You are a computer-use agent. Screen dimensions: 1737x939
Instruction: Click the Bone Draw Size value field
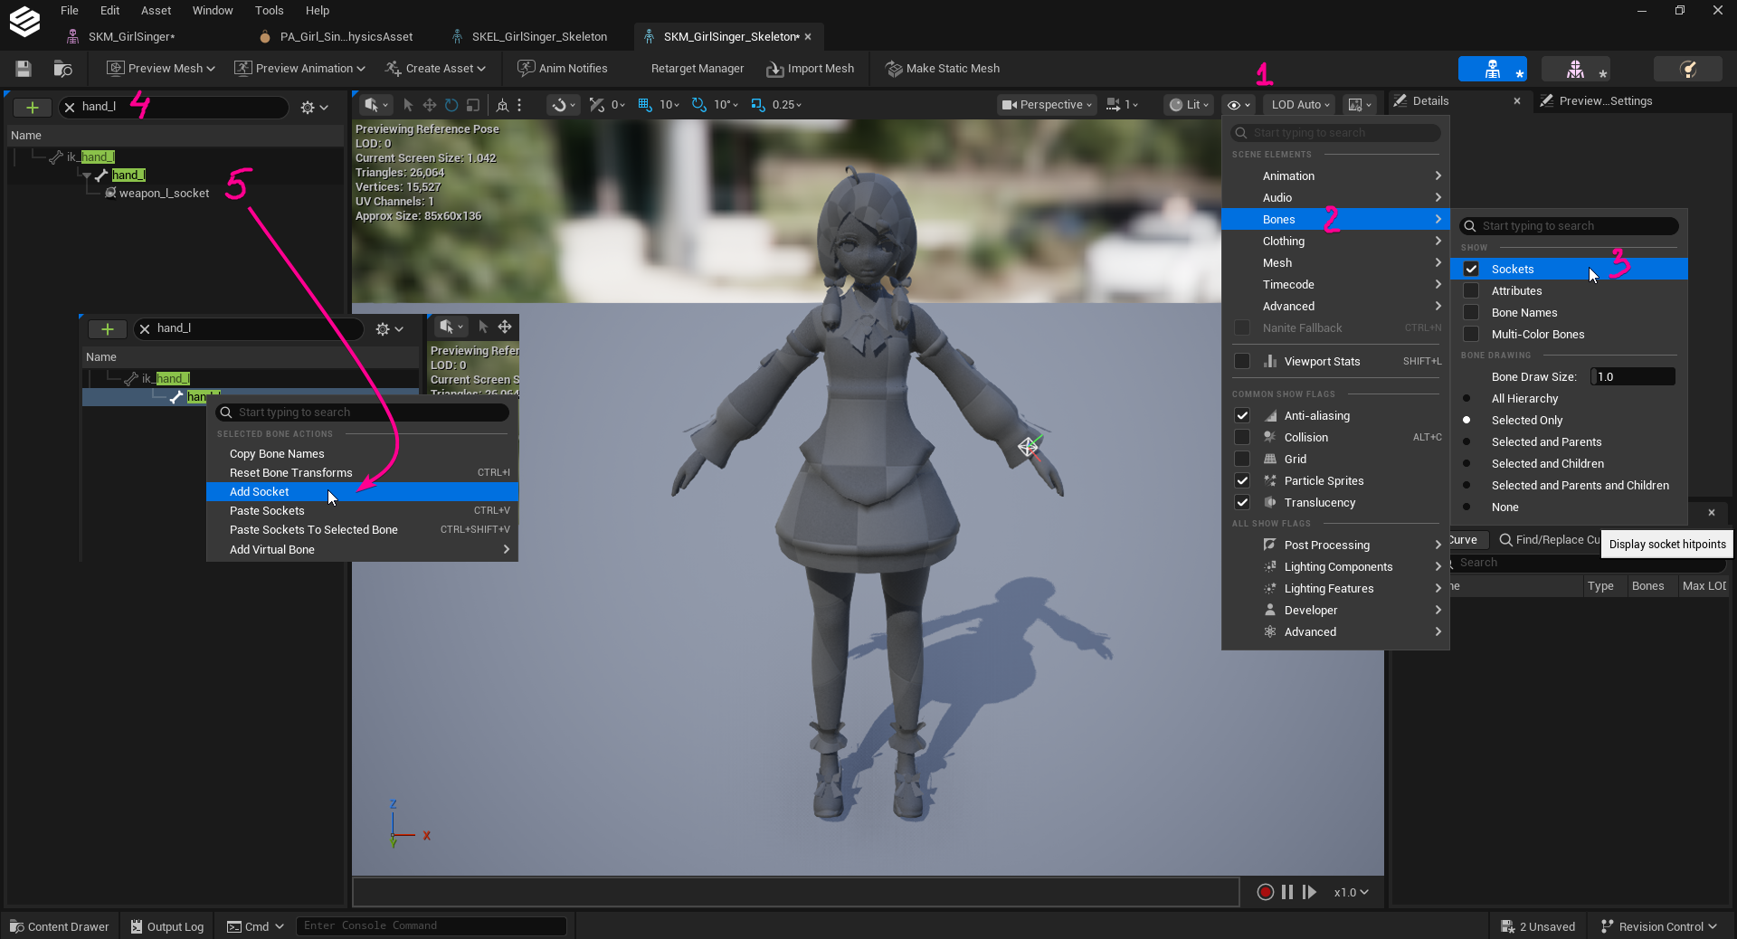click(x=1632, y=376)
